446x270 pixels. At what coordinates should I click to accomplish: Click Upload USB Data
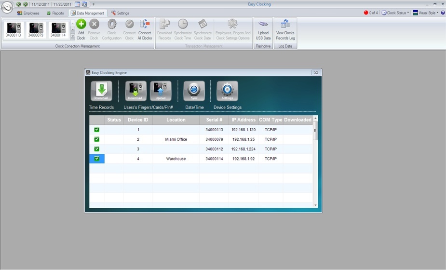point(263,29)
